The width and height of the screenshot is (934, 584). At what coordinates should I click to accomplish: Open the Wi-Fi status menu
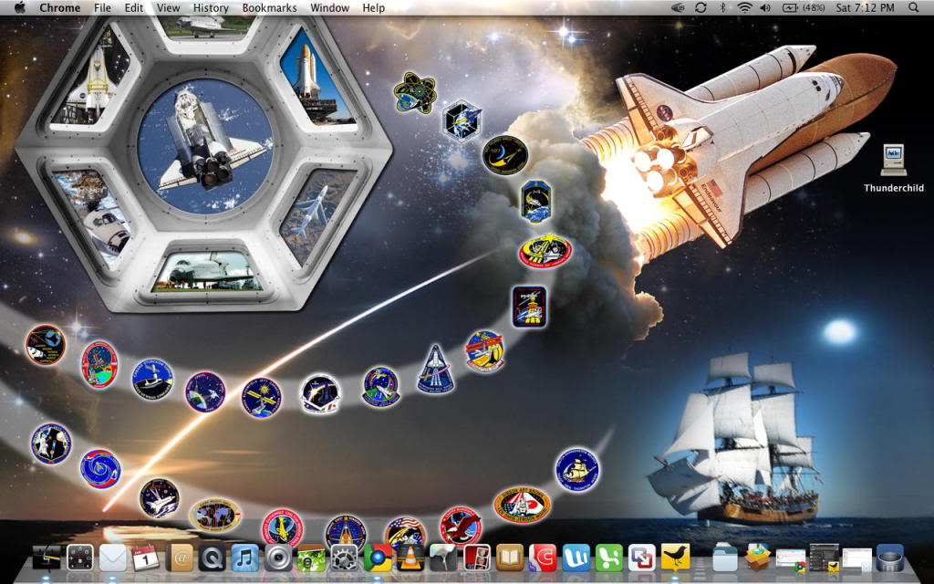(744, 7)
